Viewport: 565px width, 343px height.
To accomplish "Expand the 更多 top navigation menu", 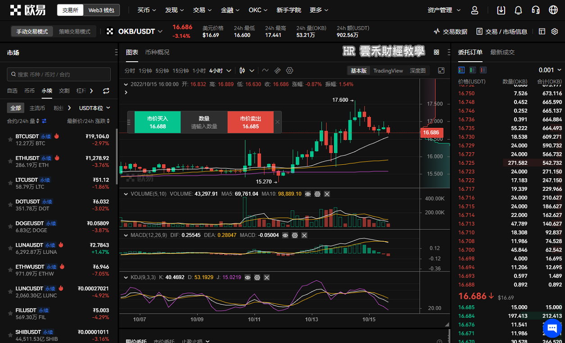I will point(319,10).
